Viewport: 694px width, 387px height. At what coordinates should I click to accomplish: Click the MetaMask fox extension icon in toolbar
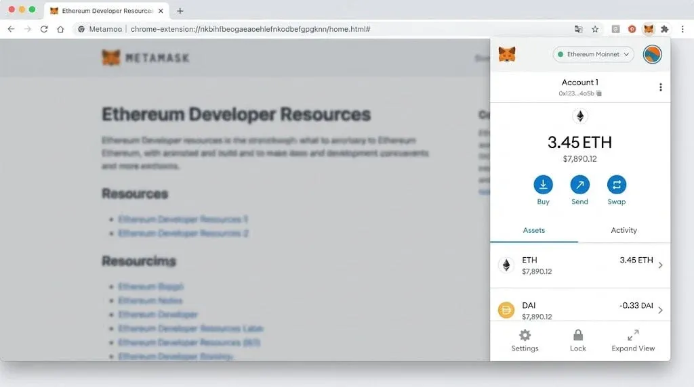pos(649,29)
